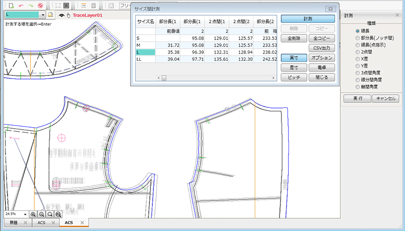Click the table's horizontal scrollbar thumb
The height and width of the screenshot is (231, 405).
click(x=164, y=78)
